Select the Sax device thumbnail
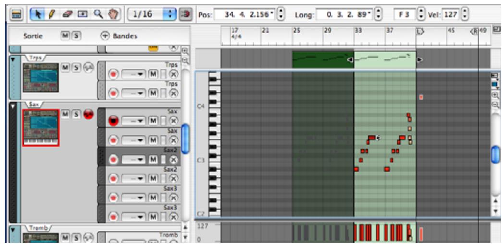The width and height of the screenshot is (502, 244). point(41,128)
